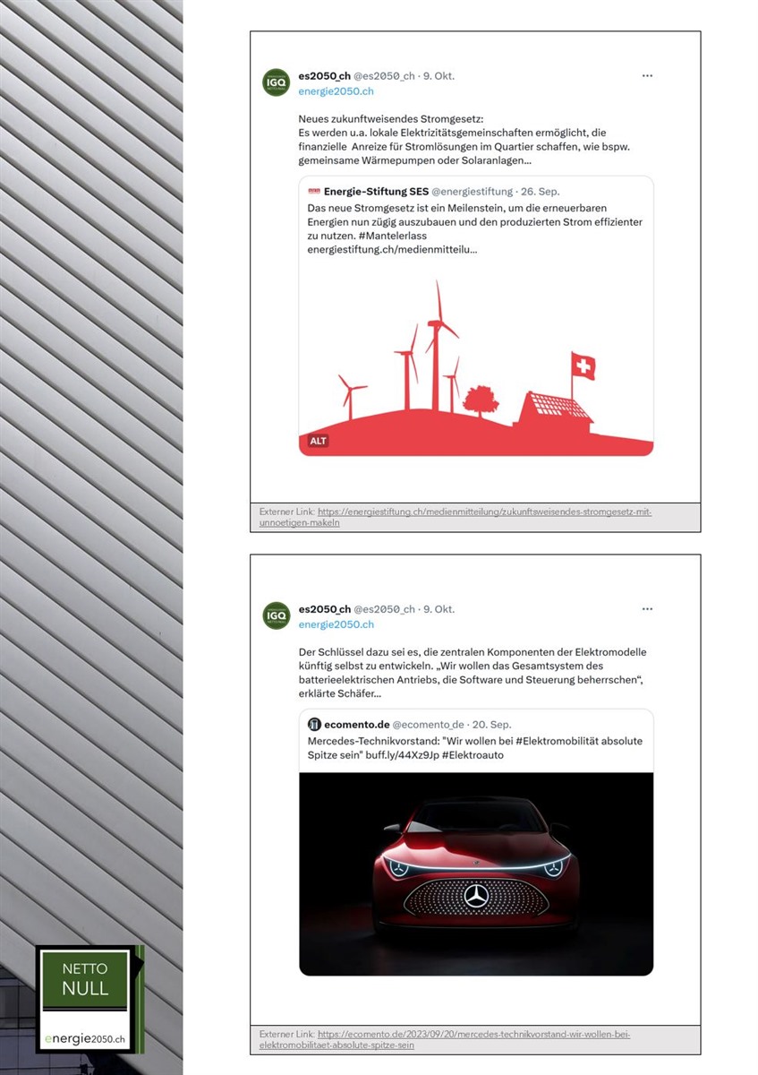758x1075 pixels.
Task: Click the energie2050.ch link in the second tweet
Action: (x=336, y=624)
